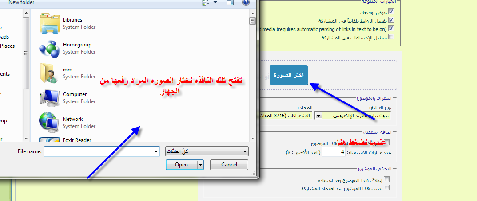The width and height of the screenshot is (477, 201).
Task: Open the نوع التبليغ notification dropdown
Action: click(353, 116)
